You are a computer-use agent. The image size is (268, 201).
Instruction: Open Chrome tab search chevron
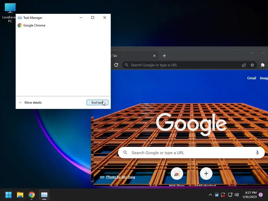pyautogui.click(x=252, y=53)
